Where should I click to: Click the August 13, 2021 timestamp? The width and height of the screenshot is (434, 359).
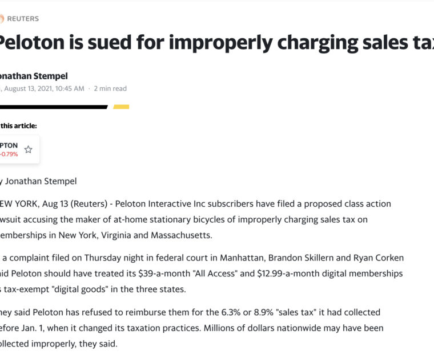(x=43, y=88)
